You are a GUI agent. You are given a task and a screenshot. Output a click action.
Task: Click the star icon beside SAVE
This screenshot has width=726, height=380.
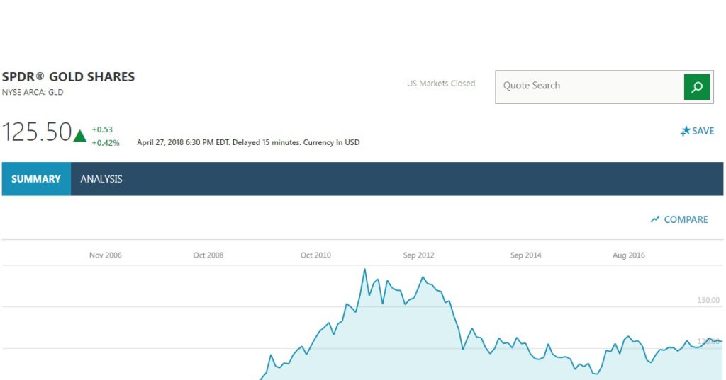tap(686, 131)
